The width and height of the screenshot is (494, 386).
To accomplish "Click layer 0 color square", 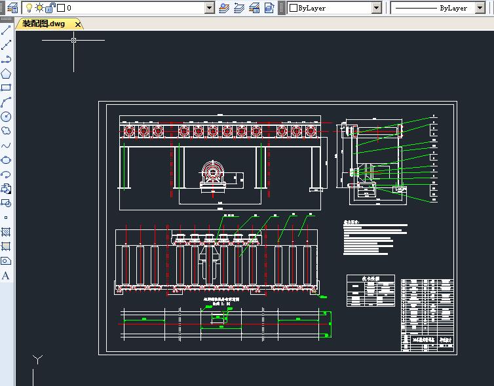I will click(x=61, y=8).
